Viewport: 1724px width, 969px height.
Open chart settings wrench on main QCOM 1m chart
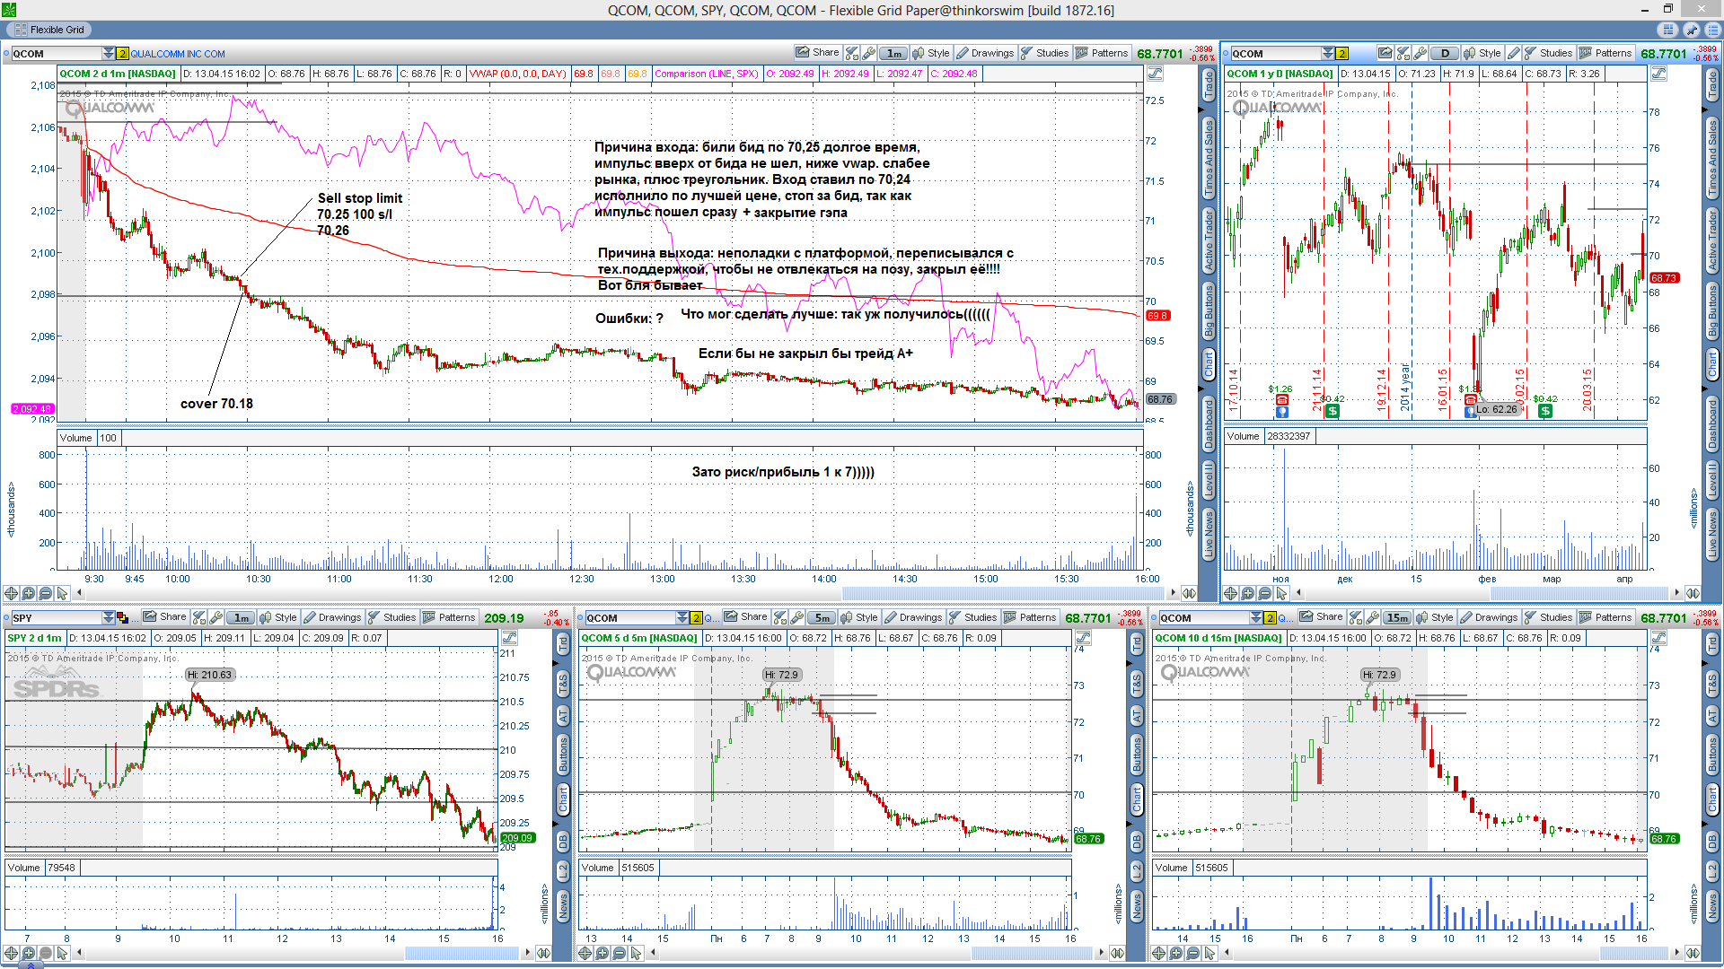[x=868, y=53]
